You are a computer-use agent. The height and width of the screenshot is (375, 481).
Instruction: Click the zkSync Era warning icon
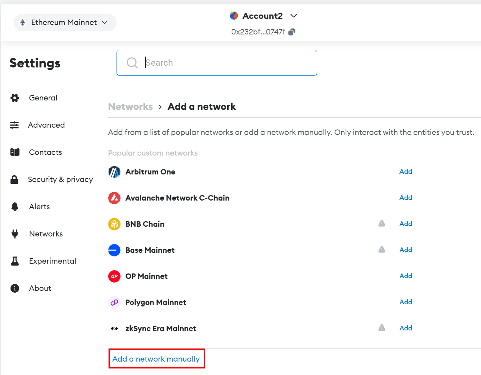(382, 328)
